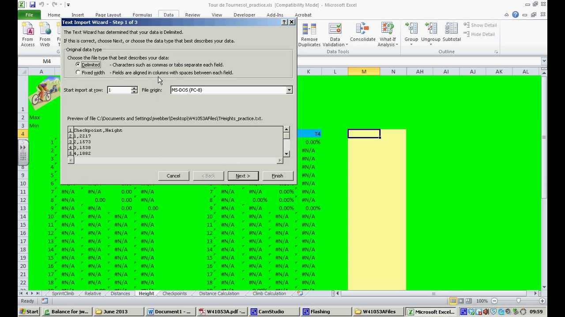
Task: Click the last sheet navigation arrow
Action: coord(38,294)
